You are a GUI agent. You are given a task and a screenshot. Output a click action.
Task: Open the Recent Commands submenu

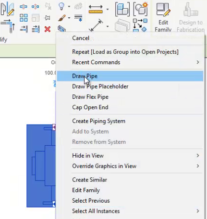(130, 62)
